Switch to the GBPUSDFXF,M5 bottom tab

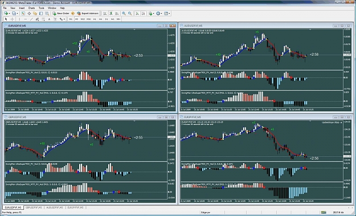(34, 207)
